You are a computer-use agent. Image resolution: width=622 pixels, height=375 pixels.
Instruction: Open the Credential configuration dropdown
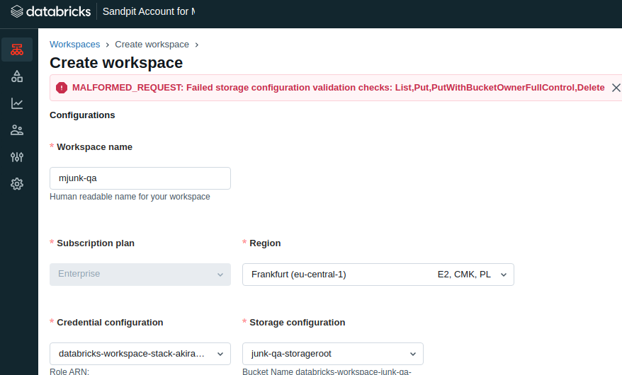point(140,353)
